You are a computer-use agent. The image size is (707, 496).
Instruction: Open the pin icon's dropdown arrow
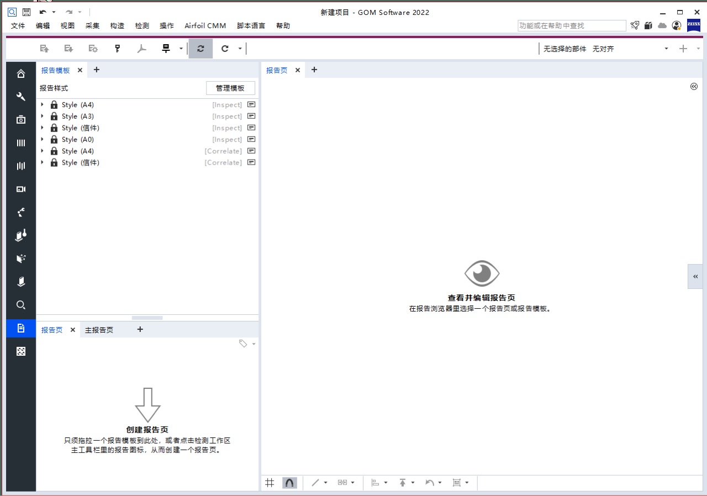[181, 49]
